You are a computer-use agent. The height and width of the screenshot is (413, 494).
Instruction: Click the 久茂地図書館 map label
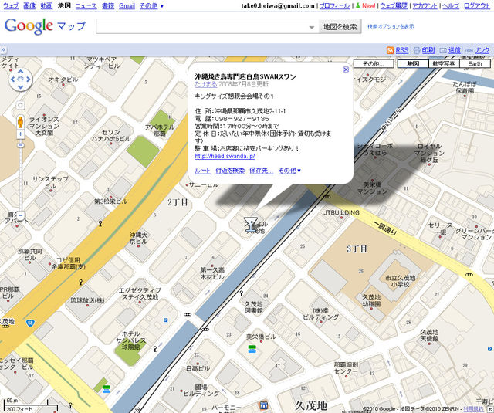pos(254,307)
